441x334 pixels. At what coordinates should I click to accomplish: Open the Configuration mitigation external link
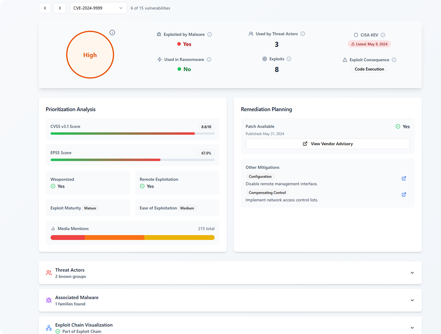pos(404,178)
